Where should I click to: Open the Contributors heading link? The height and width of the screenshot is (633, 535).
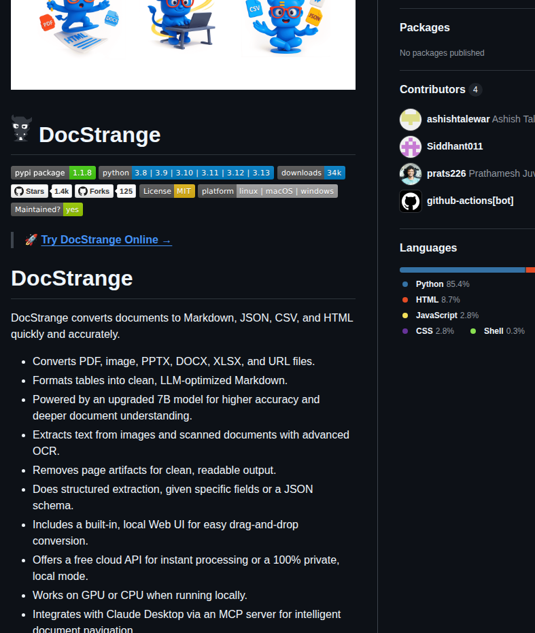(x=432, y=90)
